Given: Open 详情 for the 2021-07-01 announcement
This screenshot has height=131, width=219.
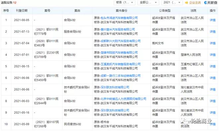Looking at the screenshot, I should pos(213,55).
